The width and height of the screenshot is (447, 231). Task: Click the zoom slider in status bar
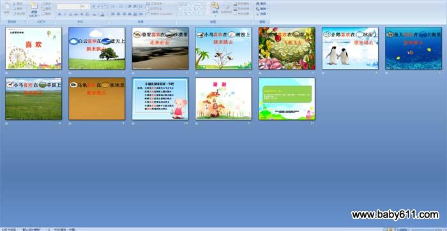425,229
